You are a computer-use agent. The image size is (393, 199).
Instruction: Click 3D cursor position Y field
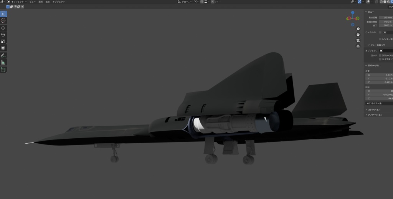coord(379,78)
